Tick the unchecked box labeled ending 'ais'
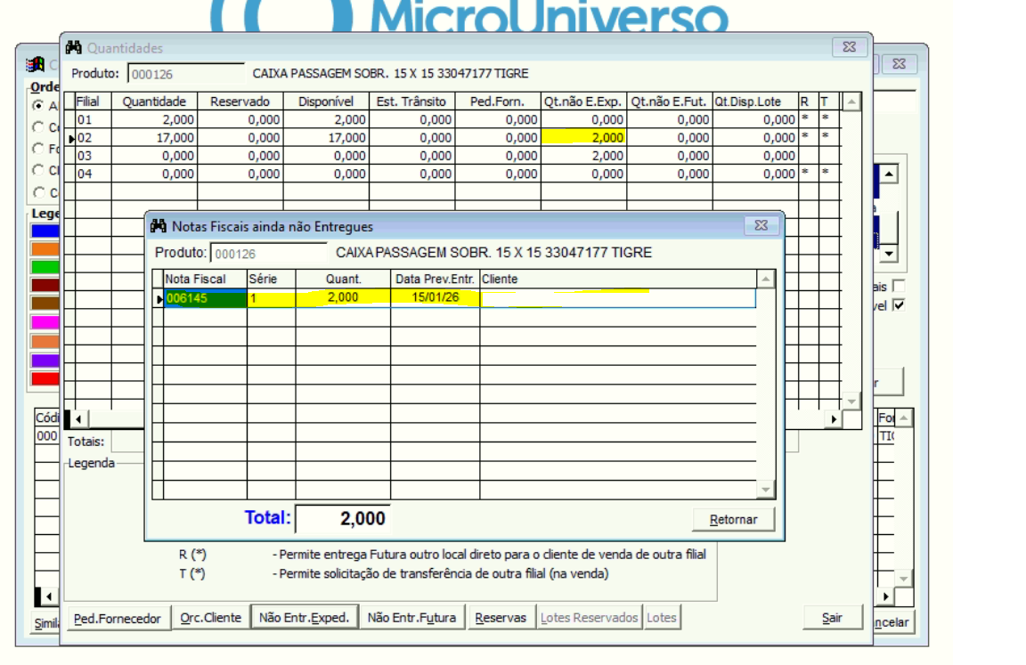The image size is (1026, 665). point(899,286)
